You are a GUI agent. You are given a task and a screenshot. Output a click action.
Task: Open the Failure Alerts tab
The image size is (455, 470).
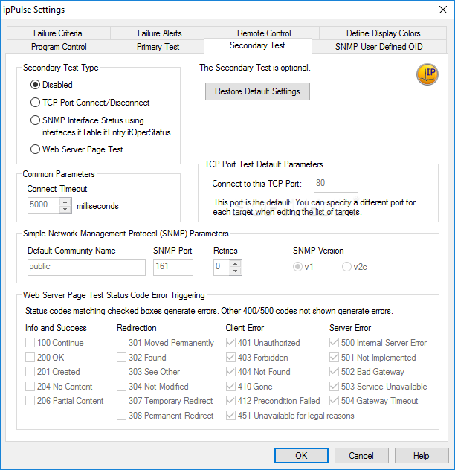tap(160, 33)
